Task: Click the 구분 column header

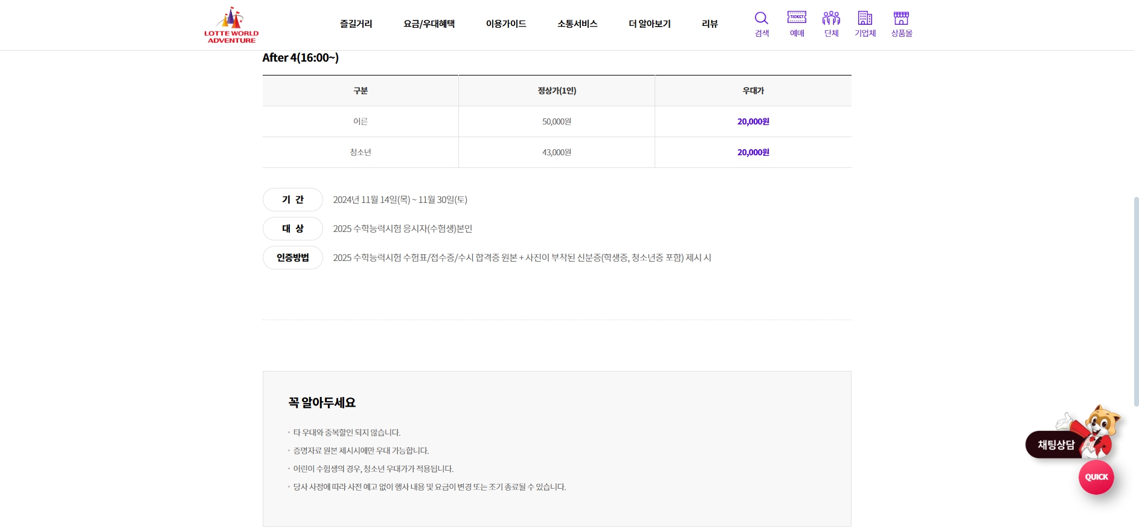Action: coord(361,91)
